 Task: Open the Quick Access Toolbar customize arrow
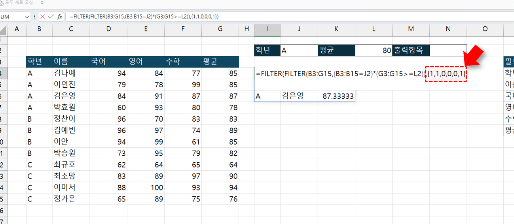click(x=42, y=2)
